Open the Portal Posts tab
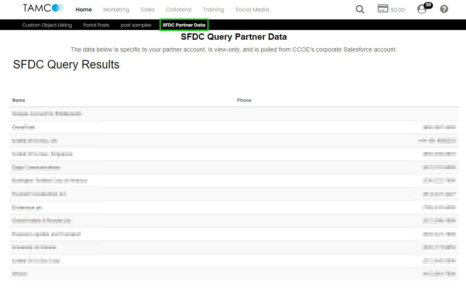This screenshot has height=289, width=466. click(96, 25)
